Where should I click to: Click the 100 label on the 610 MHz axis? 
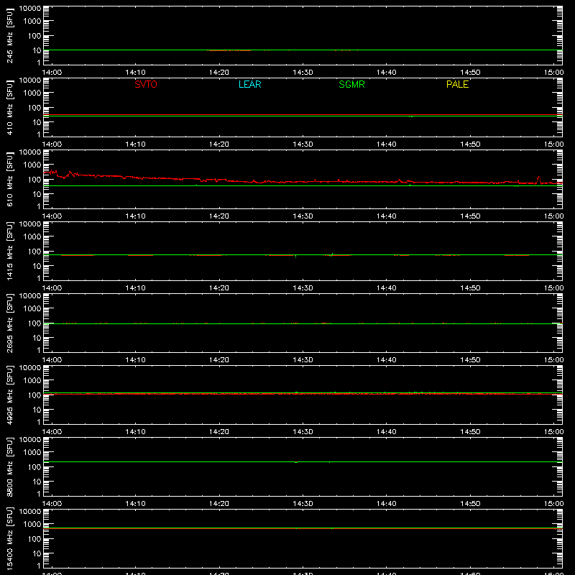tap(34, 180)
